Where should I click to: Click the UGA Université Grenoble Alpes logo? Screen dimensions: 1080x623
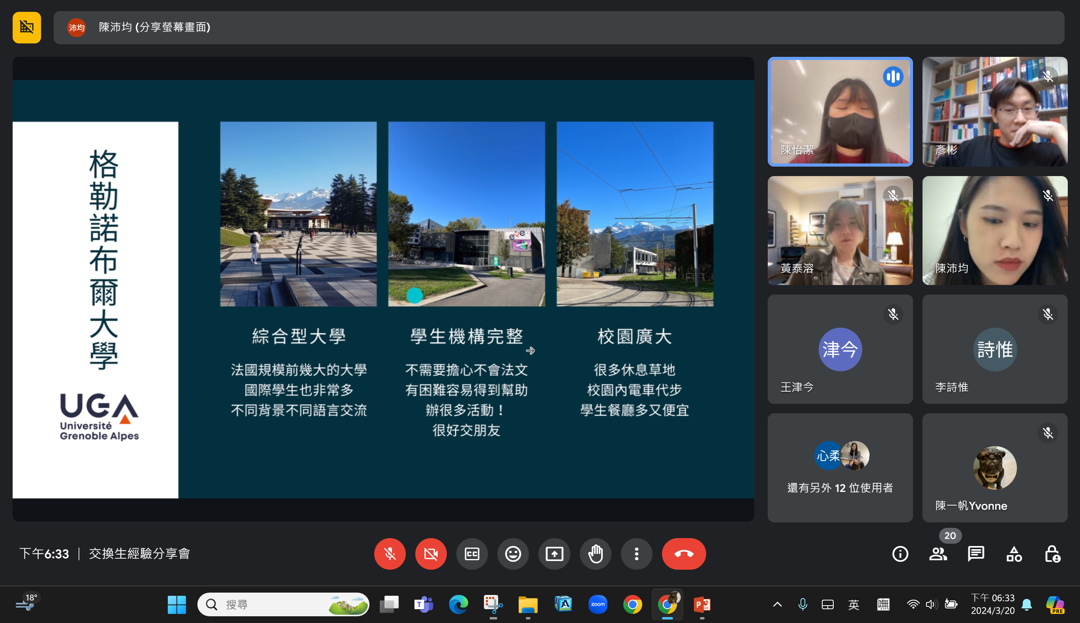pyautogui.click(x=99, y=417)
